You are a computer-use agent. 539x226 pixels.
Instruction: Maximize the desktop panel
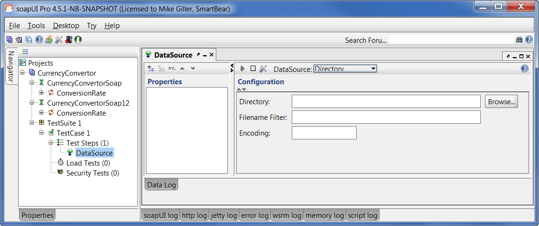(521, 57)
